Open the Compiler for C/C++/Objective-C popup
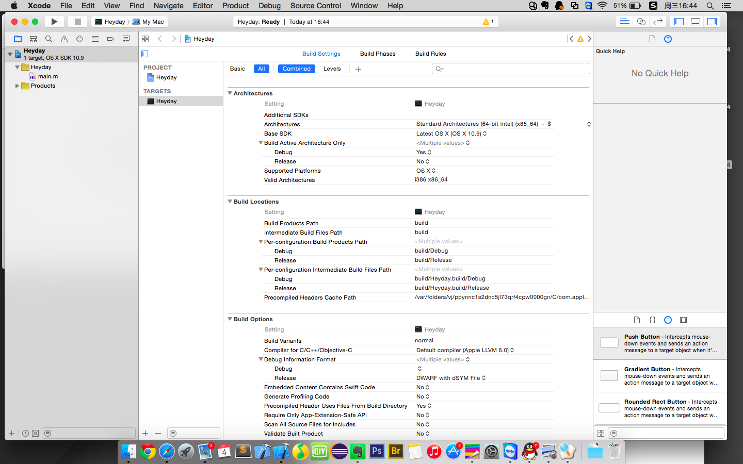 point(465,350)
